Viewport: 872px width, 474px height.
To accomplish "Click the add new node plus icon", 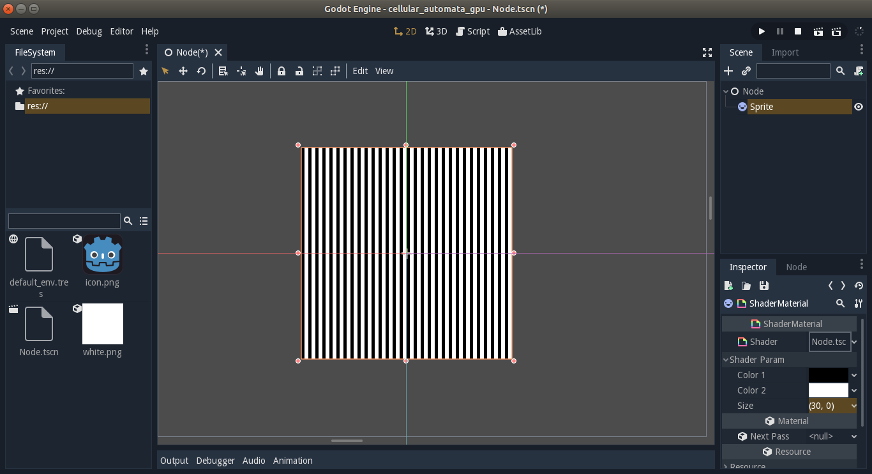I will 728,71.
